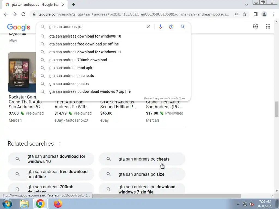Viewport: 279px width, 209px height.
Task: Search by voice with the microphone
Action: [x=160, y=27]
